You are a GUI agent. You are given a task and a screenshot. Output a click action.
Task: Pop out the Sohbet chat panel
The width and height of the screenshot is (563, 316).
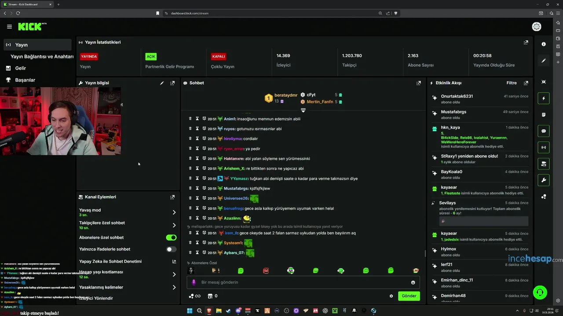419,83
